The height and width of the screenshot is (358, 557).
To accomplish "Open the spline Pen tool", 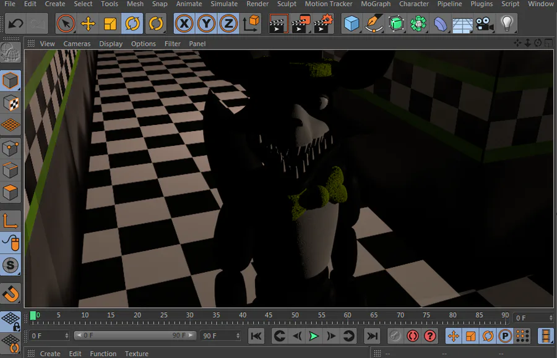I will (374, 23).
